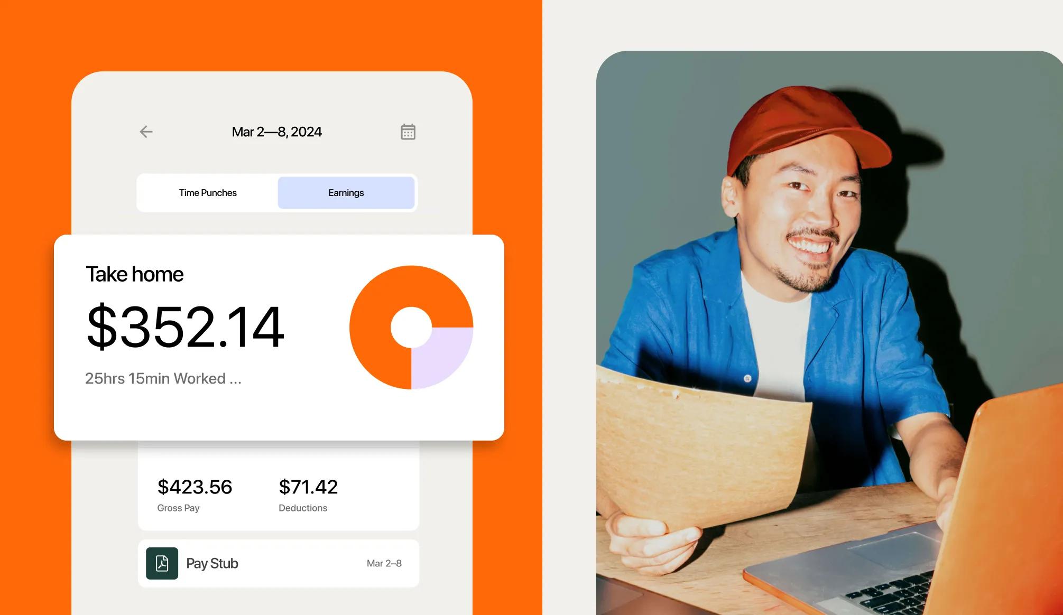
Task: Click the back arrow navigation icon
Action: (x=145, y=132)
